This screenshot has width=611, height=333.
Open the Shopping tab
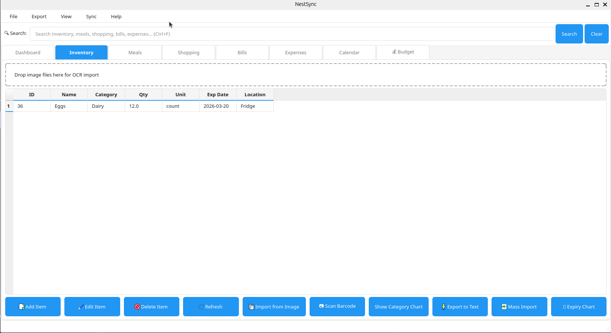pos(189,52)
